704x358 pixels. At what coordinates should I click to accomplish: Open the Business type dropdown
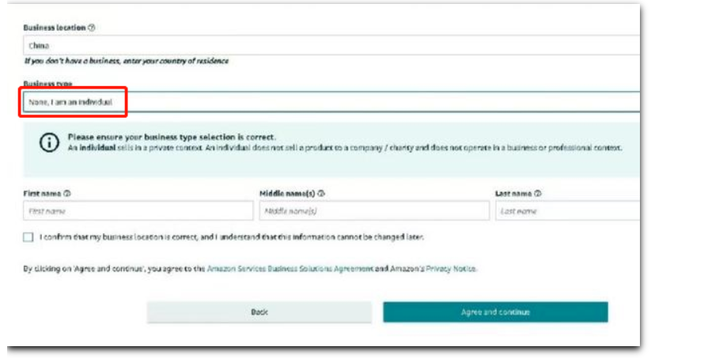pos(331,102)
